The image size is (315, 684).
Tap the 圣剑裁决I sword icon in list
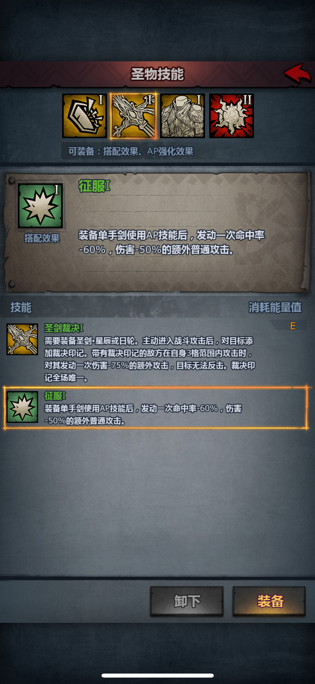coord(22,339)
